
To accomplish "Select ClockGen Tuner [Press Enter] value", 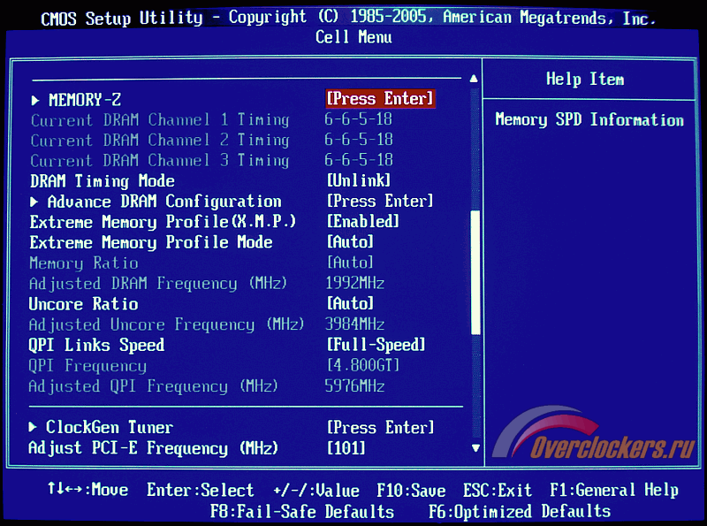I will coord(380,427).
